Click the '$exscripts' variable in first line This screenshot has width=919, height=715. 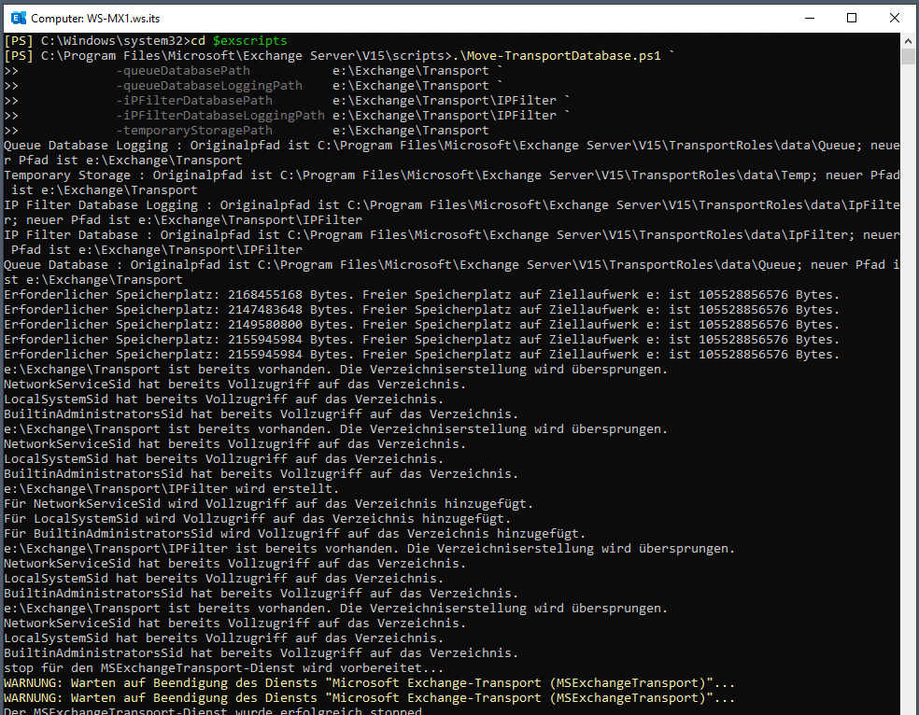249,41
